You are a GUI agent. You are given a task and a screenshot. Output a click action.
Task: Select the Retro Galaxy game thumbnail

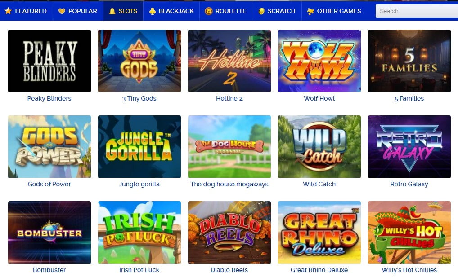click(409, 146)
